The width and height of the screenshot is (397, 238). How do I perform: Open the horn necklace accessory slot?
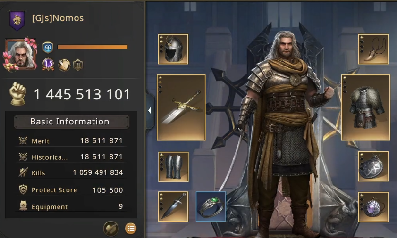point(373,49)
